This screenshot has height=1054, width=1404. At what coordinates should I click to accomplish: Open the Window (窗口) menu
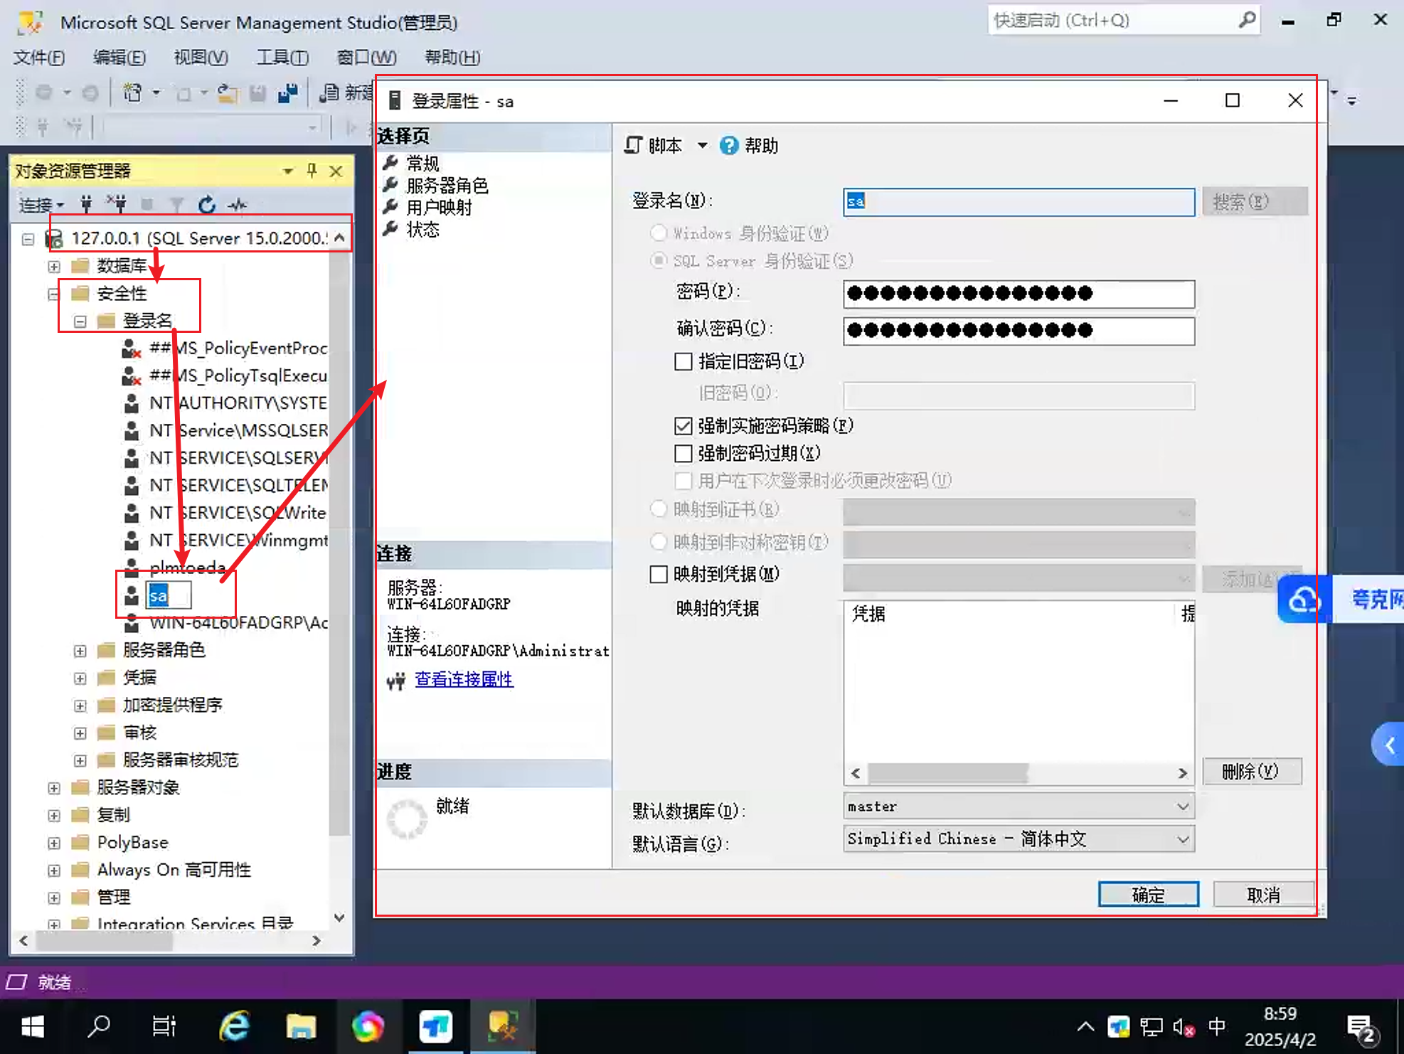(x=366, y=57)
